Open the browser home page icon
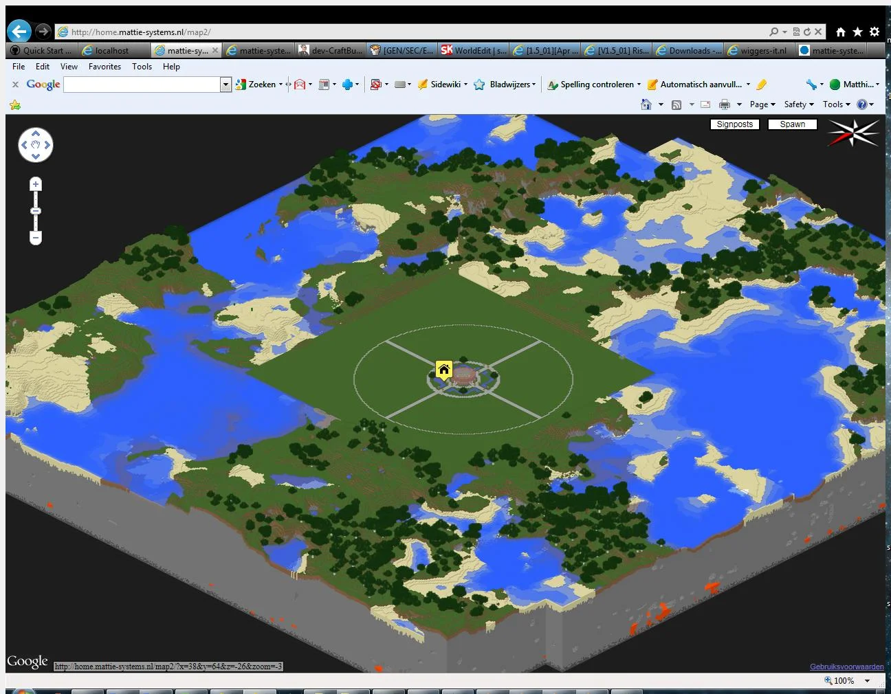 [840, 32]
